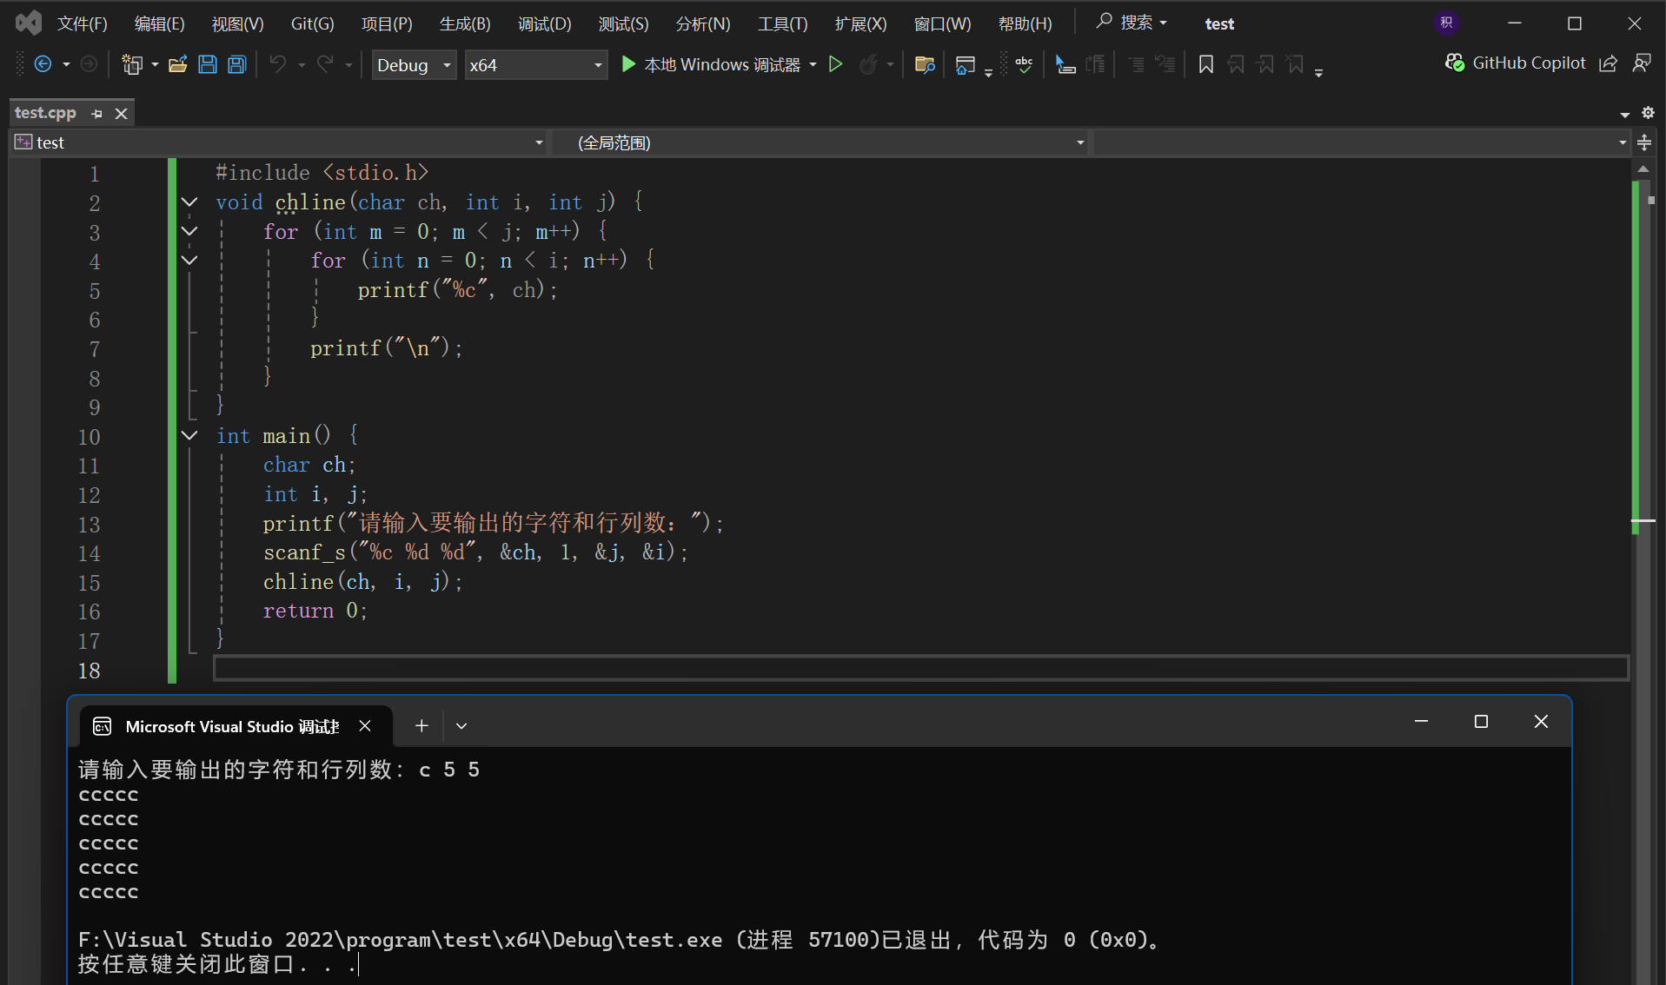
Task: Open the Git(G) menu
Action: pyautogui.click(x=313, y=23)
